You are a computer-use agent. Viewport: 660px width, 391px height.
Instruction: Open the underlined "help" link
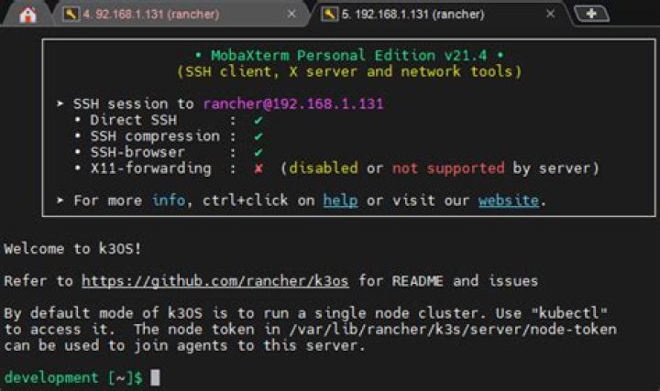(x=340, y=201)
